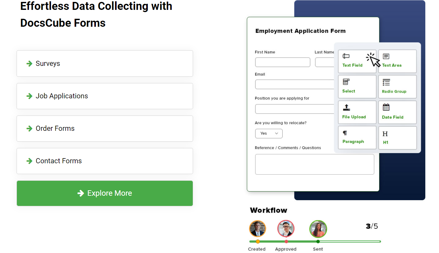Select the Text Area element icon

(x=386, y=56)
